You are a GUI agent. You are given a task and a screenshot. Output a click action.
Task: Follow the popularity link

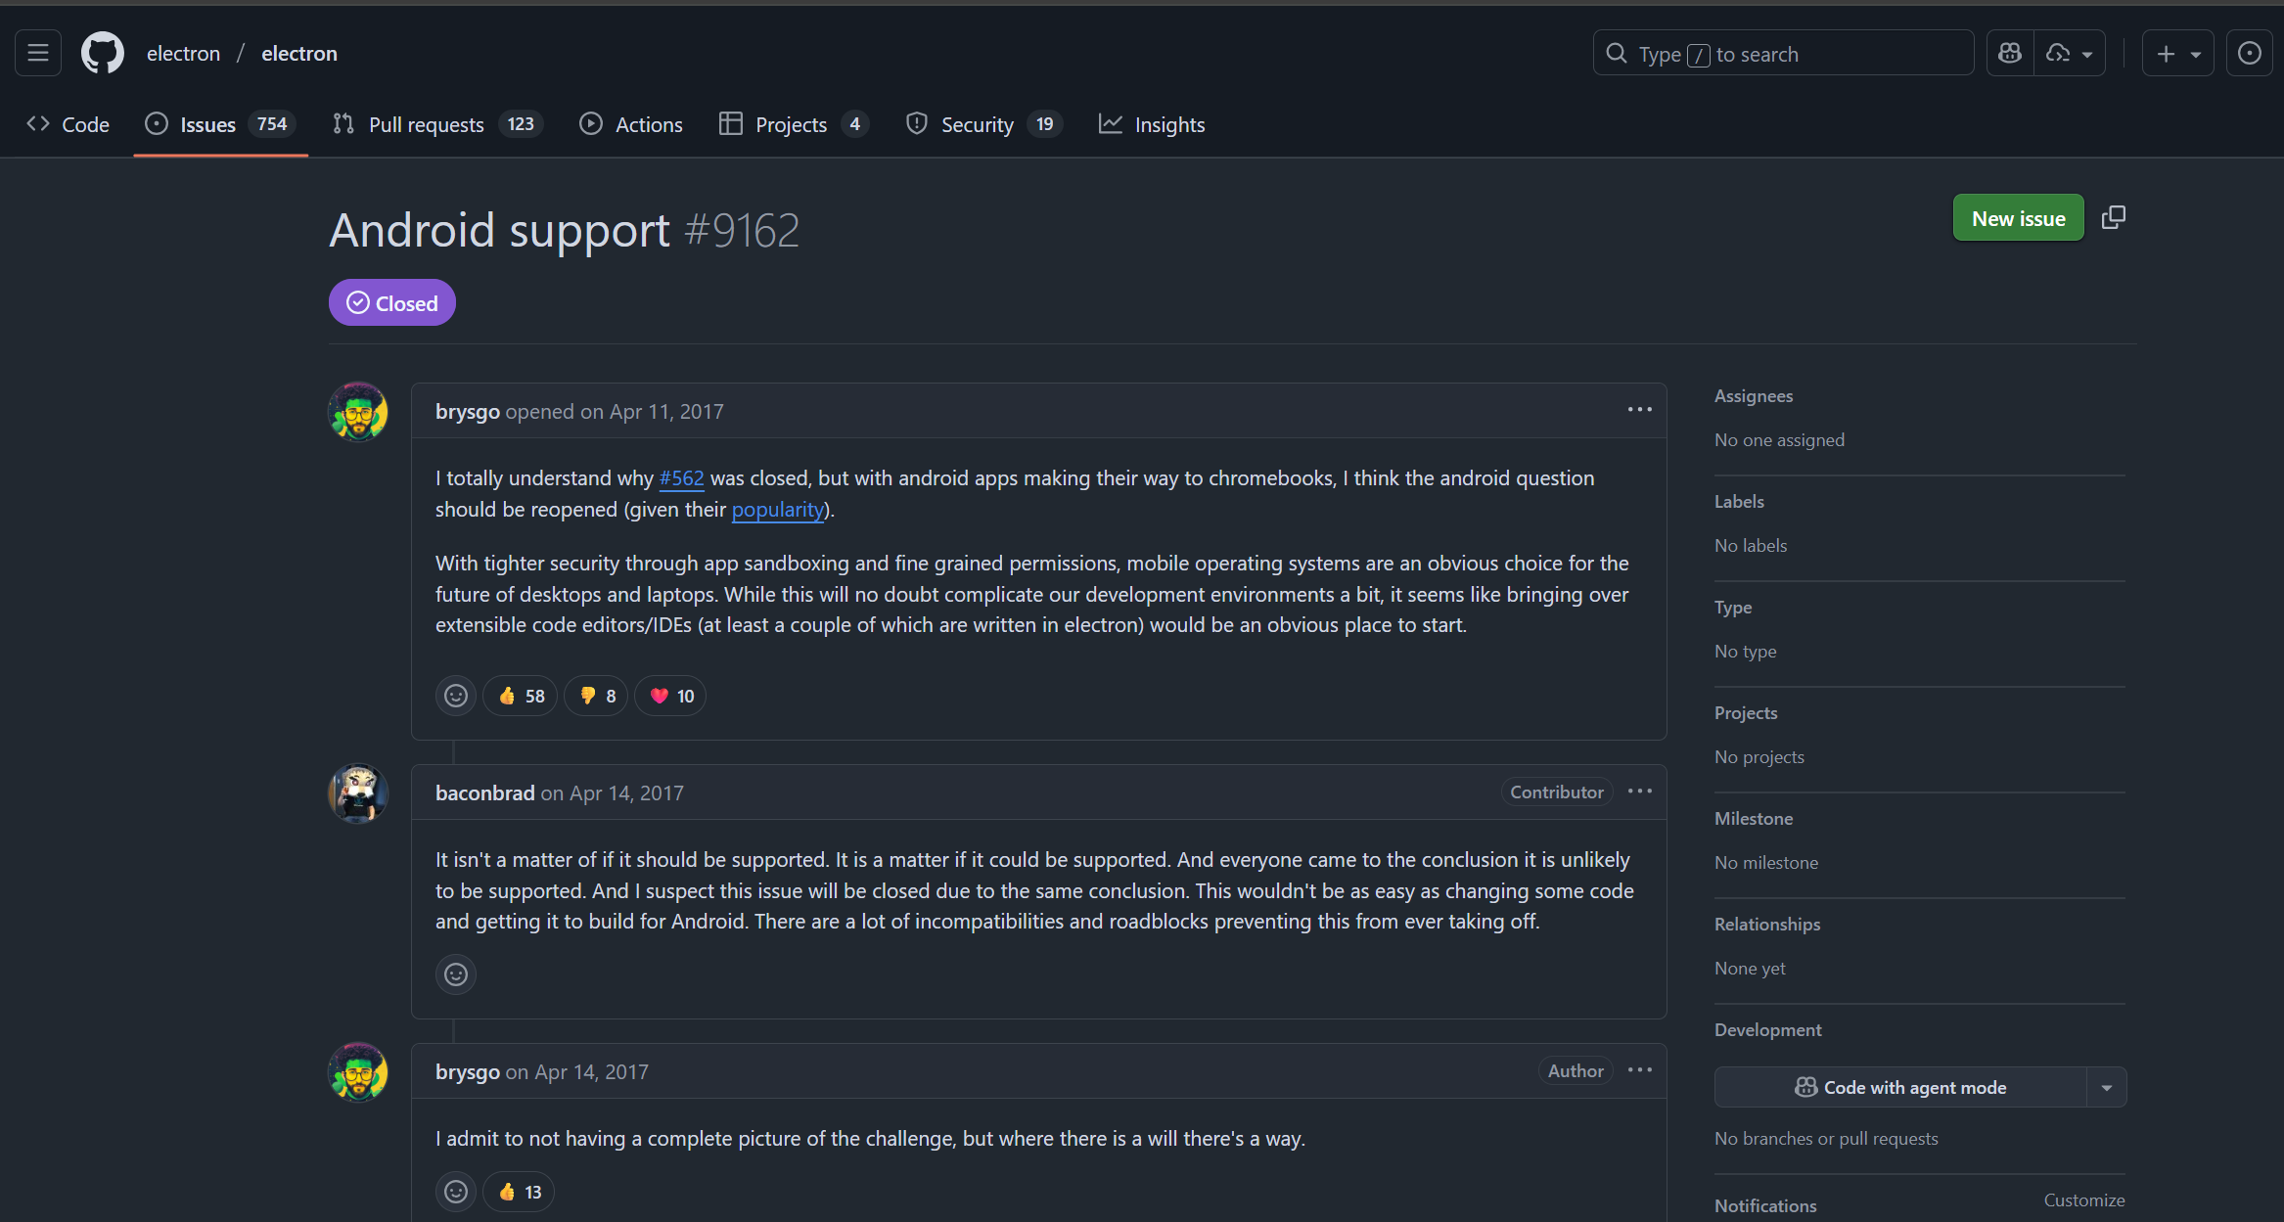click(x=778, y=509)
